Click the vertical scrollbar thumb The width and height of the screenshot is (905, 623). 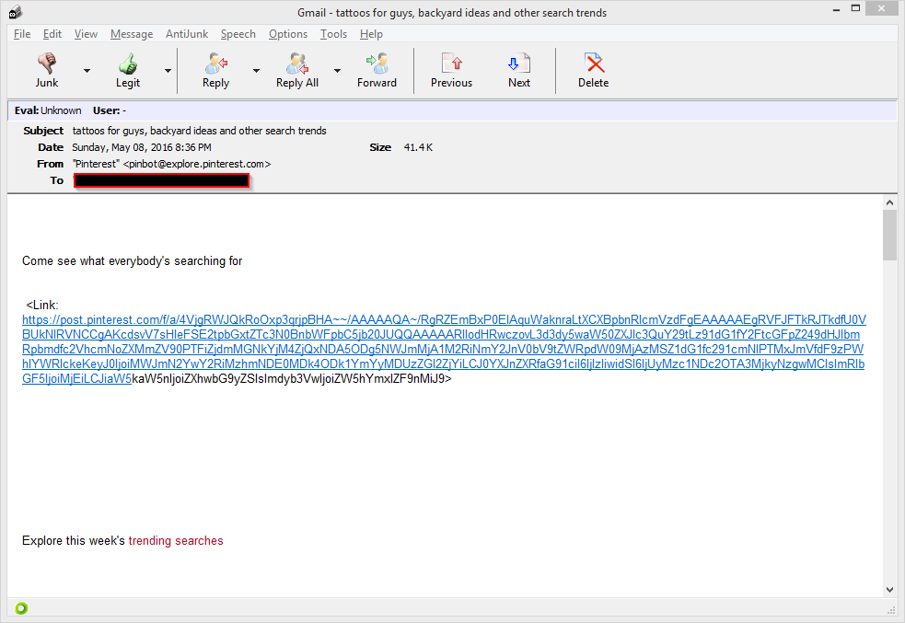[889, 235]
